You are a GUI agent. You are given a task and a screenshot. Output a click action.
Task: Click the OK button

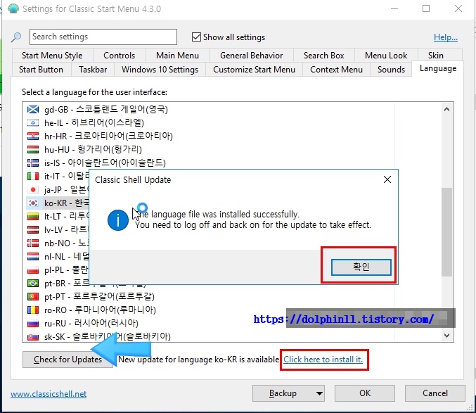coord(365,393)
